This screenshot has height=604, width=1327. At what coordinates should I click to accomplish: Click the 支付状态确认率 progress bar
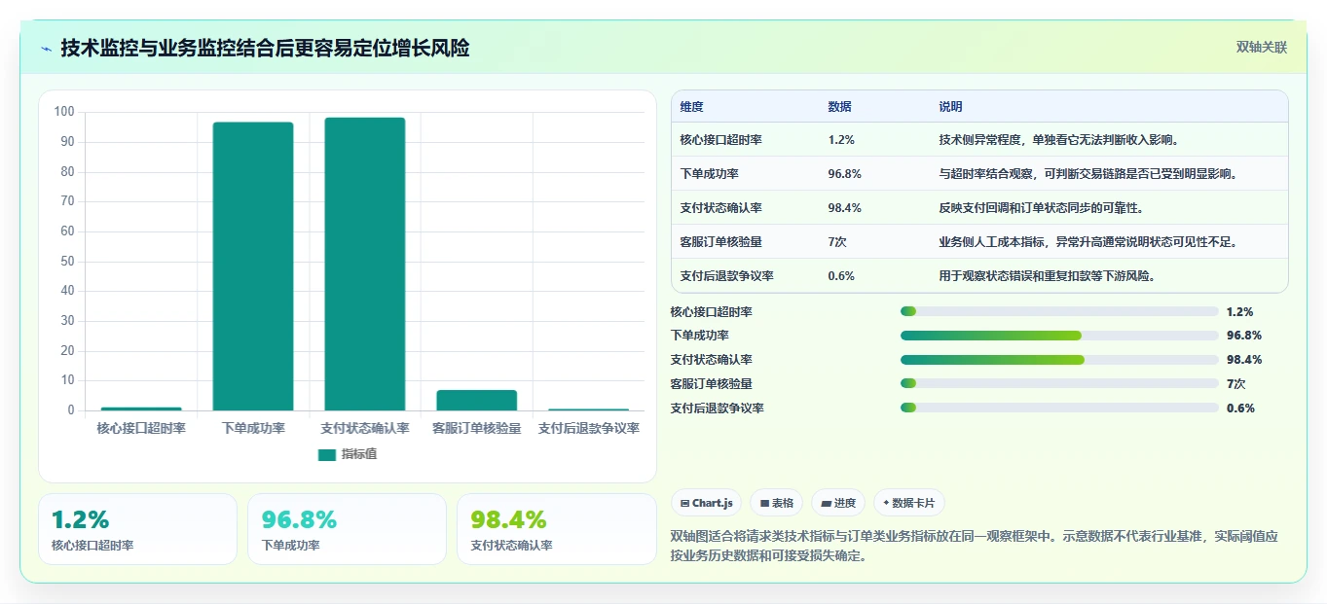point(1059,360)
